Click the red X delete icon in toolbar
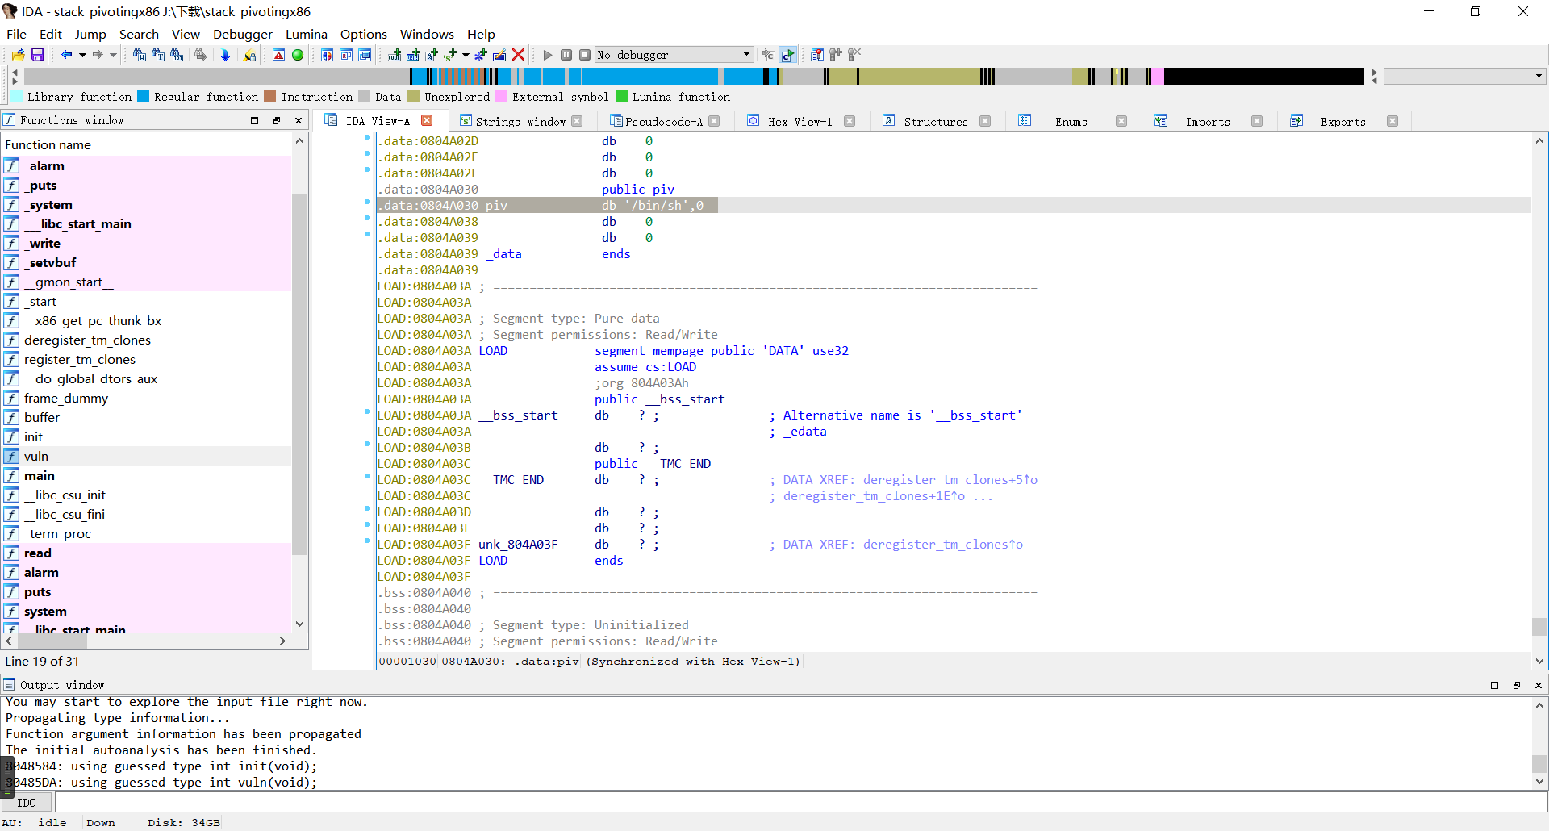Screen dimensions: 1549x831 point(519,55)
